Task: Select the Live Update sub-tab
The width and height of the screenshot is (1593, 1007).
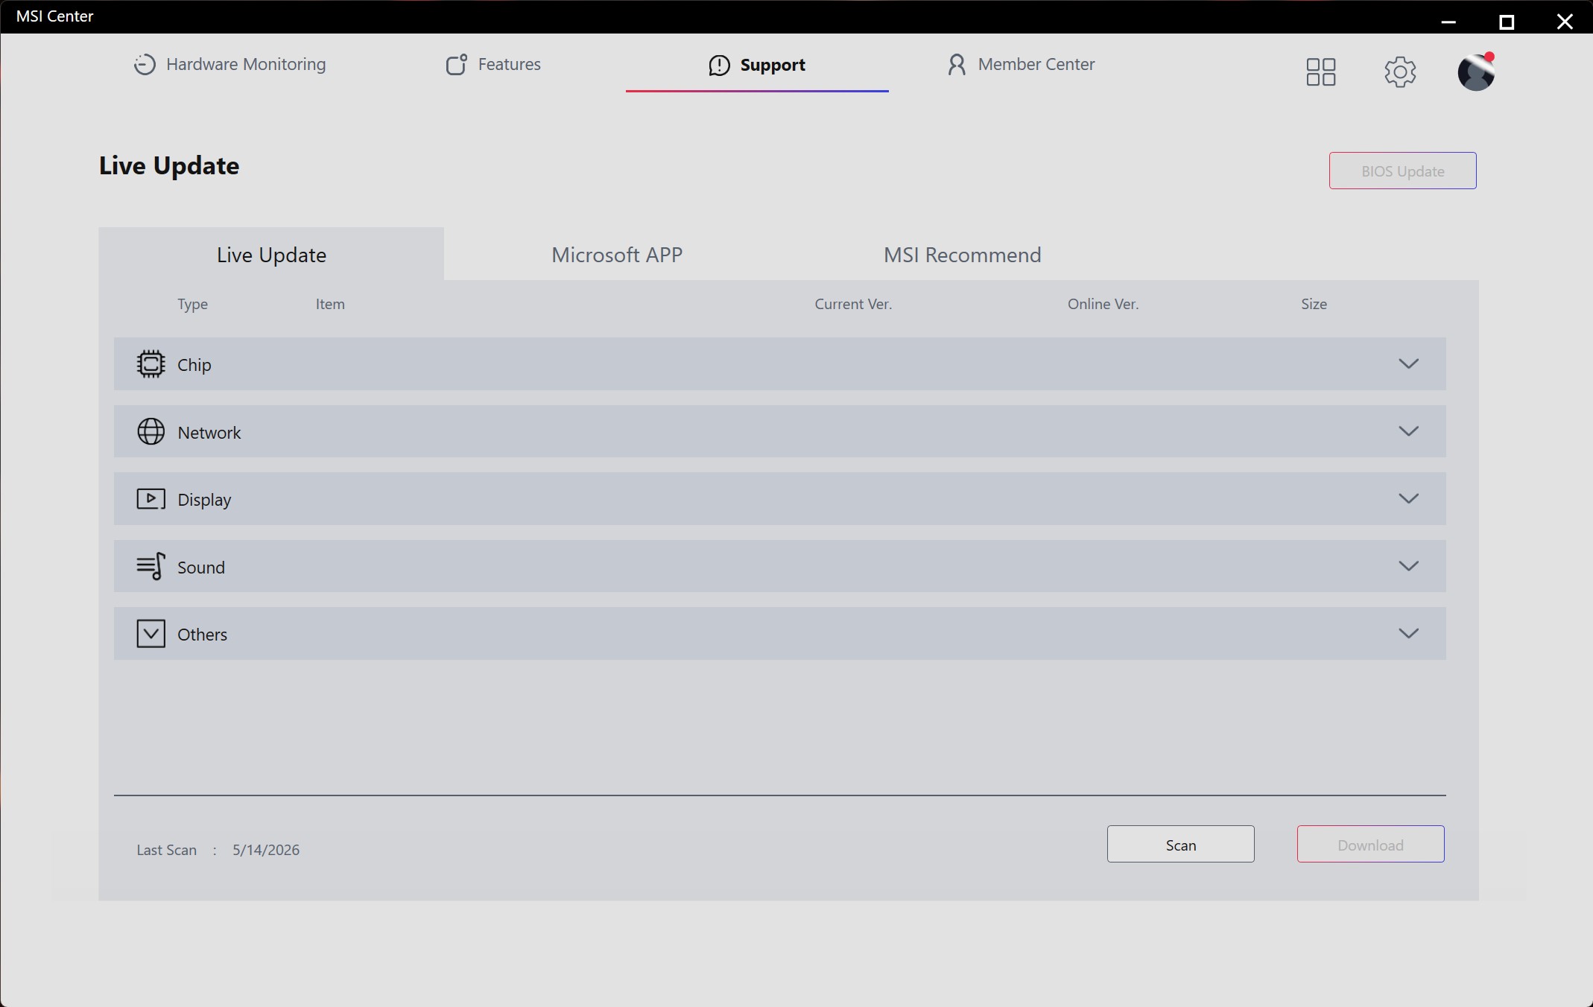Action: point(271,254)
